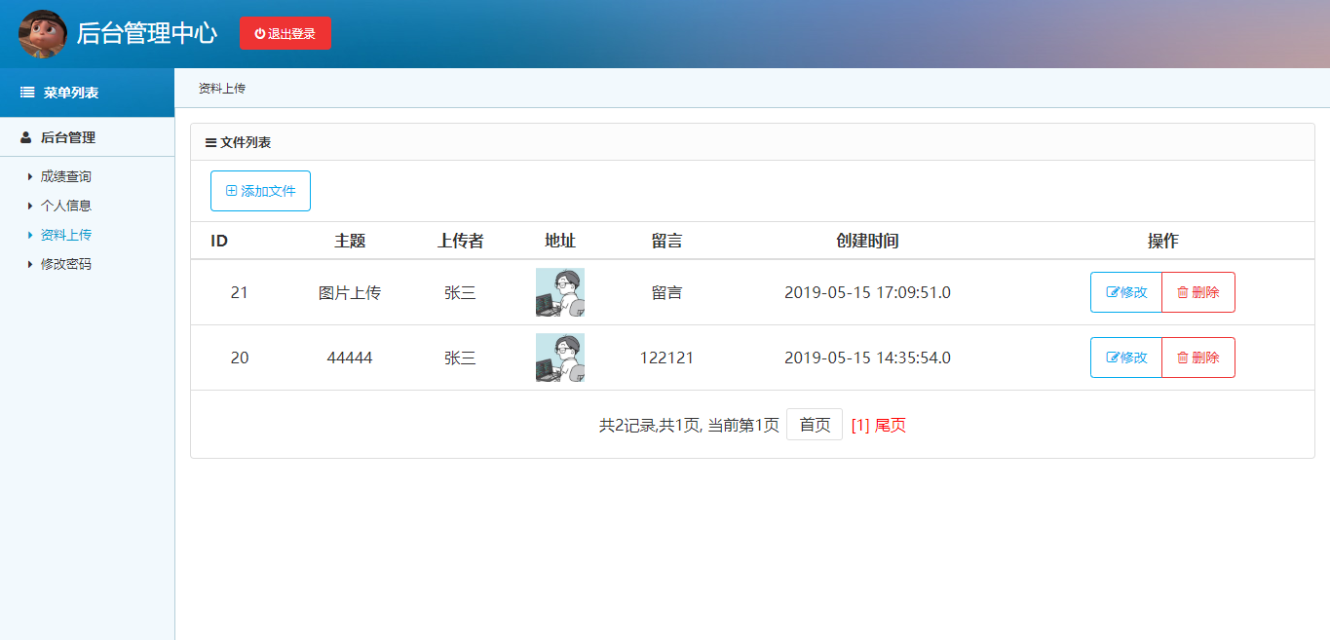Click the message cell 122121

point(667,358)
